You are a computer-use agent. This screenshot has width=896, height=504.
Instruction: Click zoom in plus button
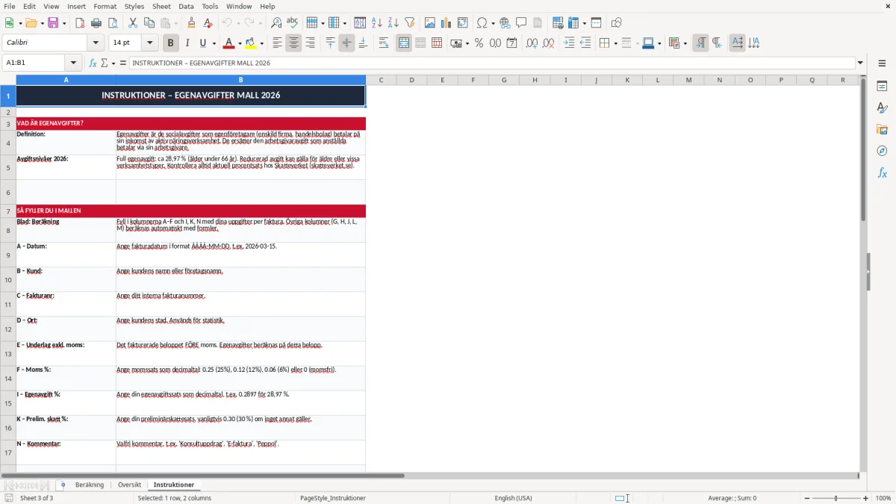(x=865, y=498)
